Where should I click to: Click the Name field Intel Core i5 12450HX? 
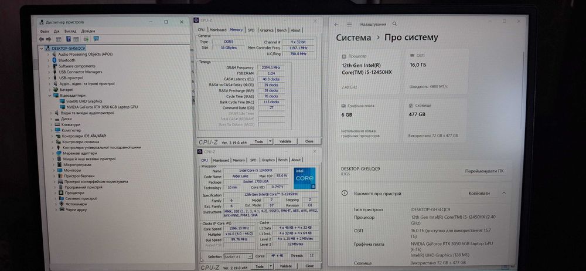click(257, 170)
